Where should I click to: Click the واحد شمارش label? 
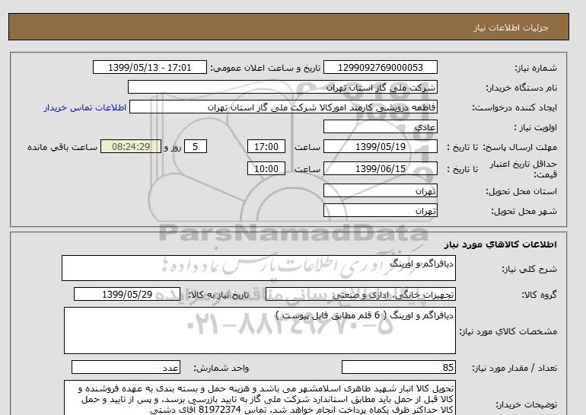pyautogui.click(x=221, y=369)
